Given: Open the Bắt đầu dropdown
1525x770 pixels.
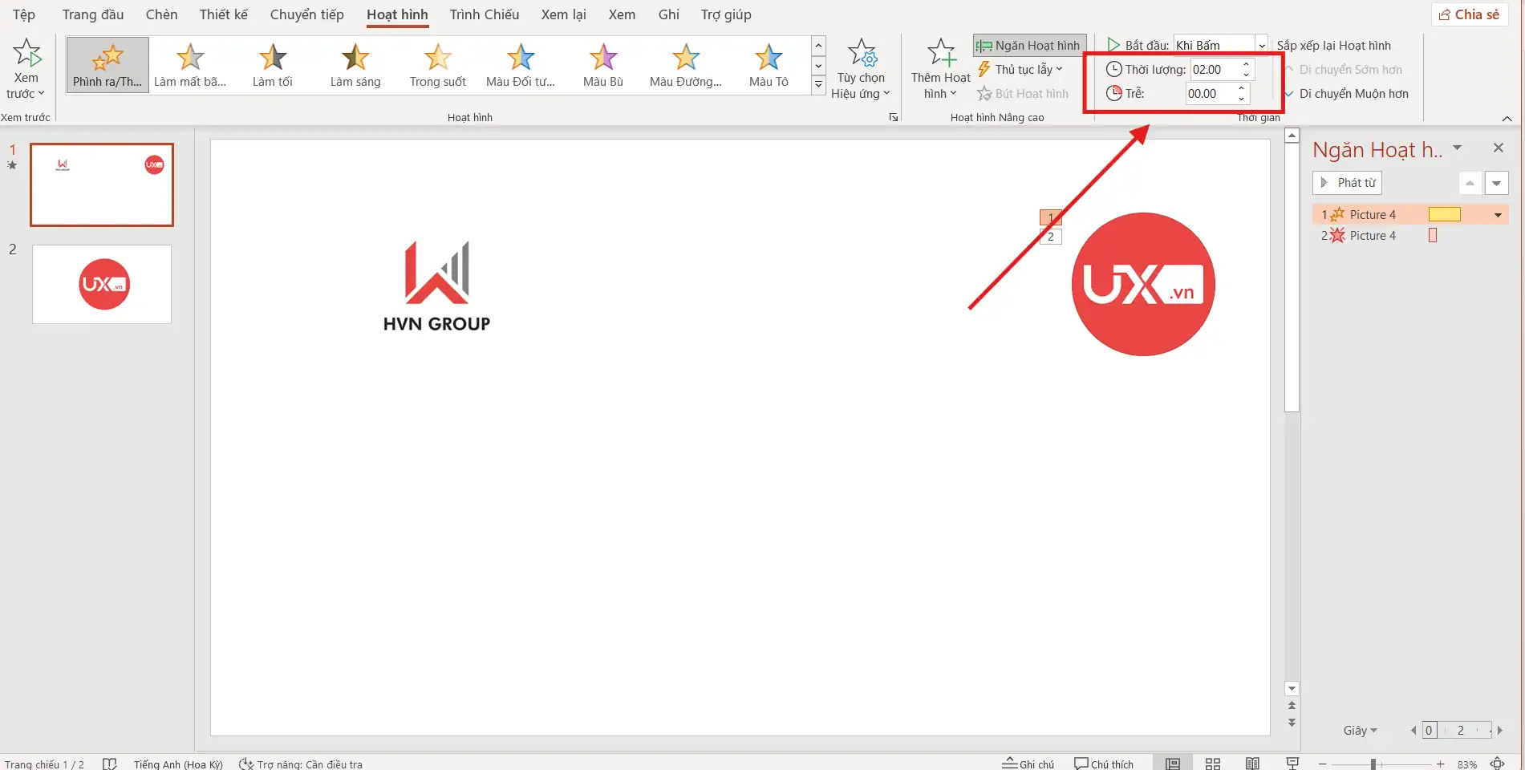Looking at the screenshot, I should (x=1261, y=46).
